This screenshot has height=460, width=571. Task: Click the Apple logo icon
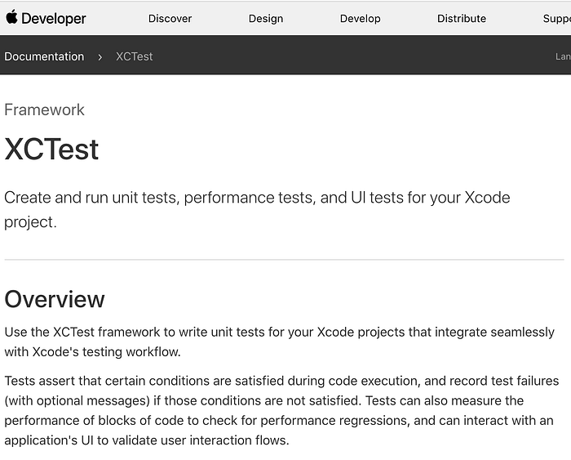tap(11, 17)
